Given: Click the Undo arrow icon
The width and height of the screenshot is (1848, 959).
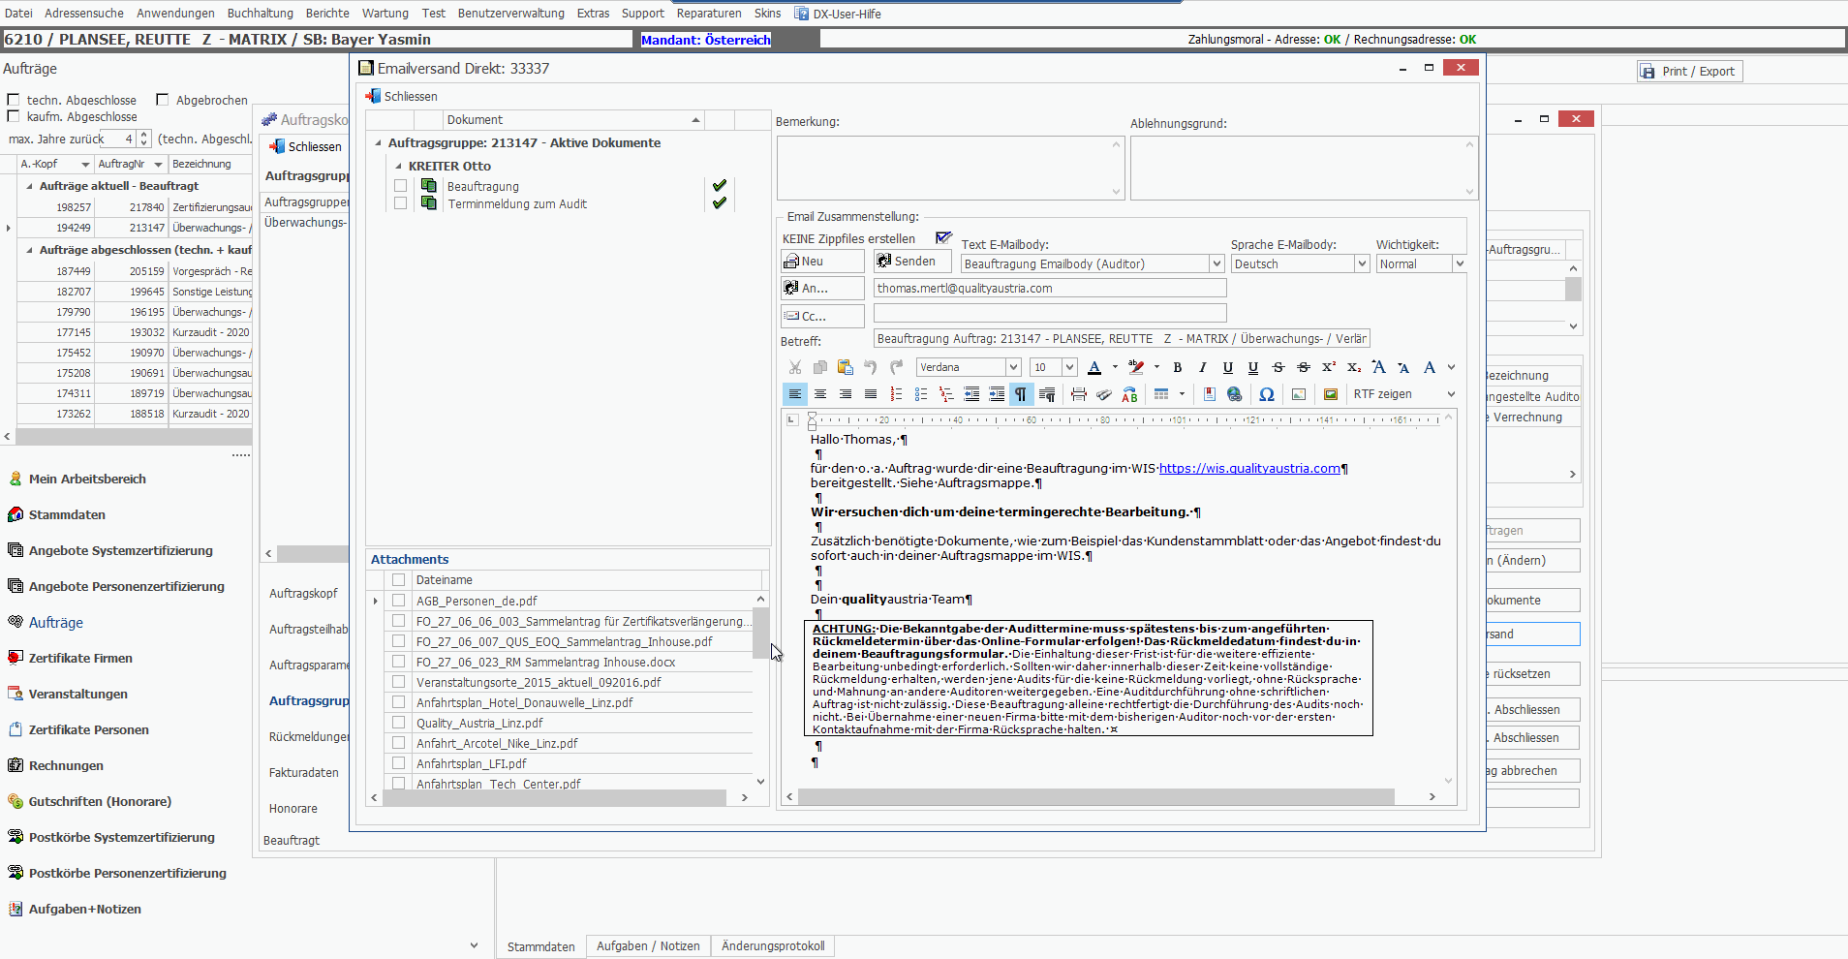Looking at the screenshot, I should (x=871, y=367).
